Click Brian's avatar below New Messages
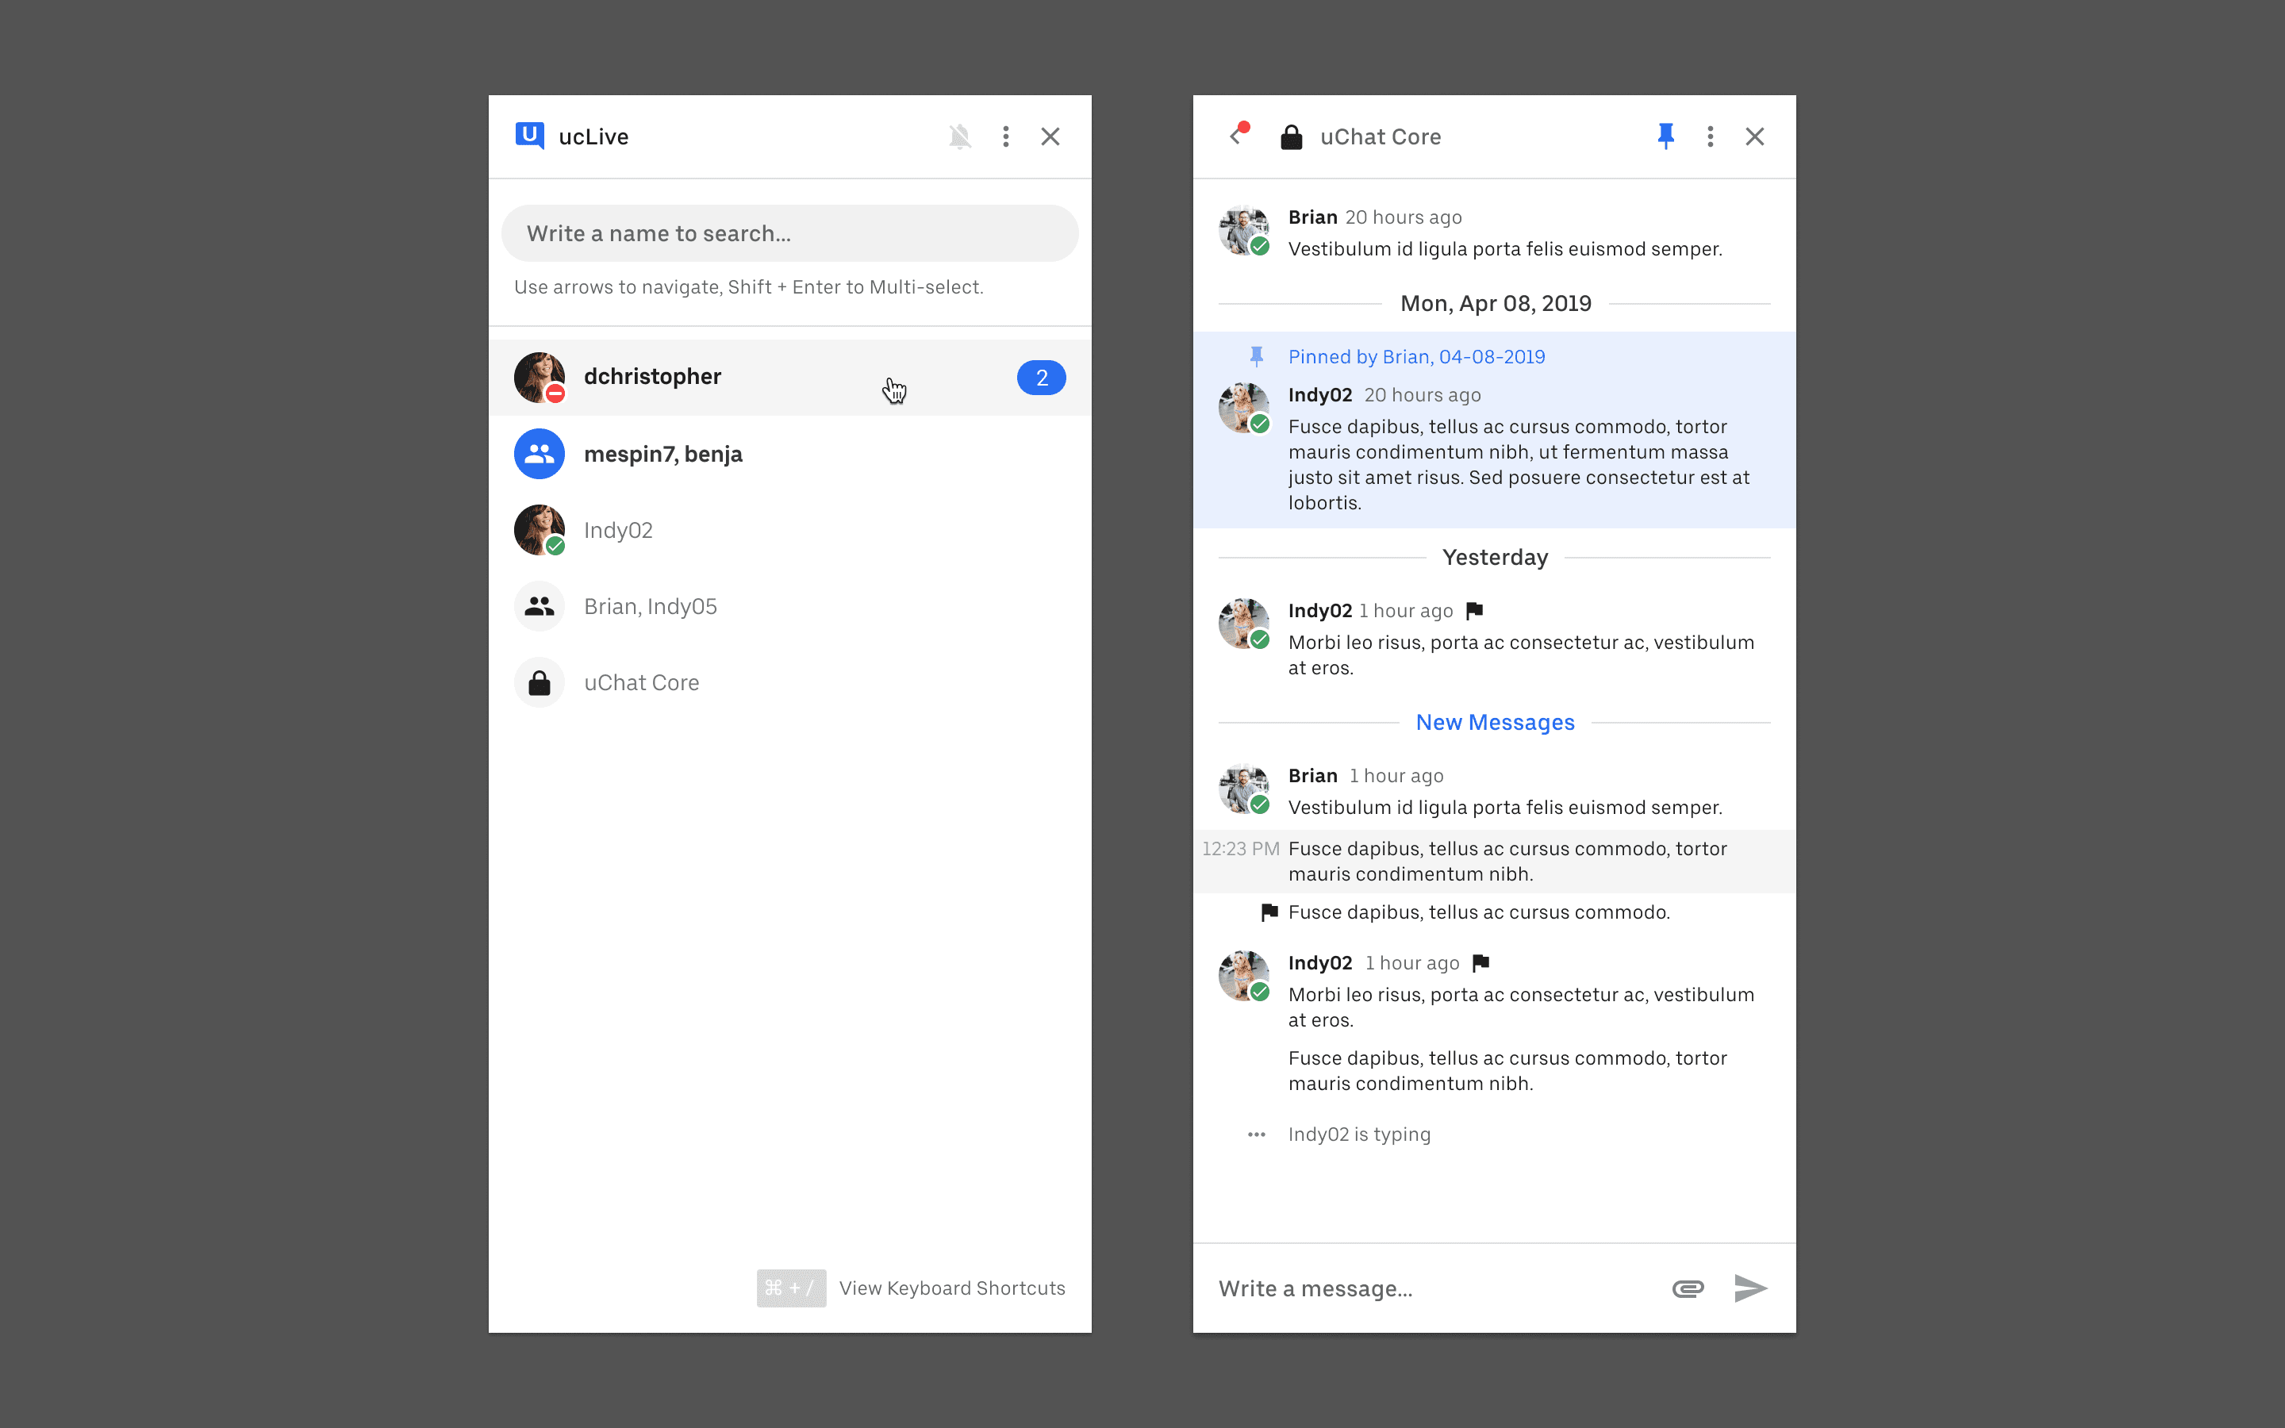 pyautogui.click(x=1243, y=789)
